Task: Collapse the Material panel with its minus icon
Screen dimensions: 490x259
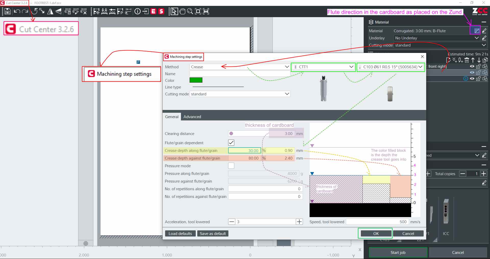Action: pyautogui.click(x=484, y=22)
